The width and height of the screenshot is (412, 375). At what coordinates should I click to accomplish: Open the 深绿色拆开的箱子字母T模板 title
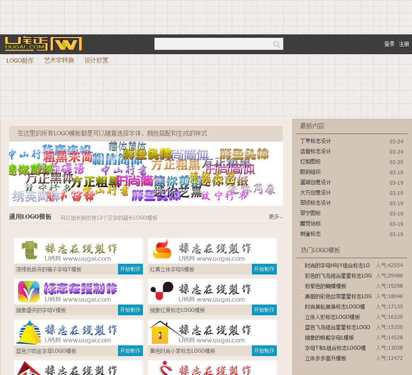(49, 269)
